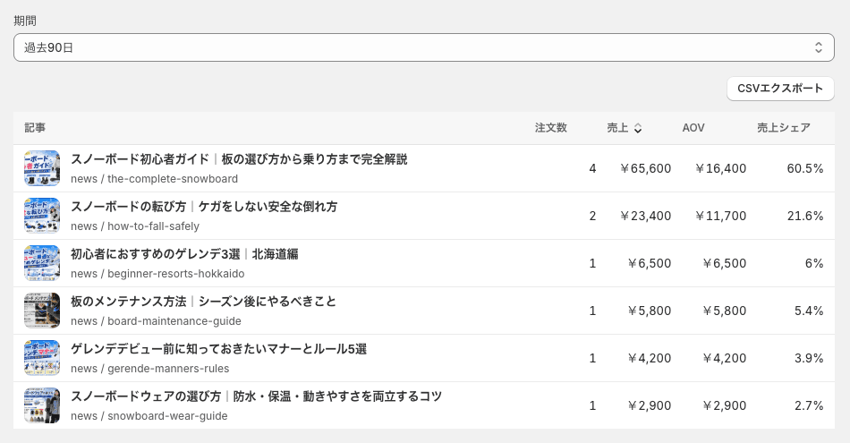Open article 板のメンテナンス方法 title
Image resolution: width=850 pixels, height=443 pixels.
[203, 302]
